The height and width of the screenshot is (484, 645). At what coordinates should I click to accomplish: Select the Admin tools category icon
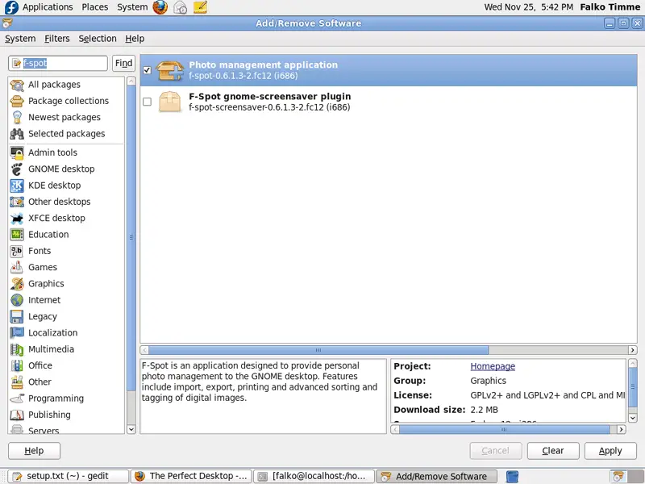pos(16,152)
